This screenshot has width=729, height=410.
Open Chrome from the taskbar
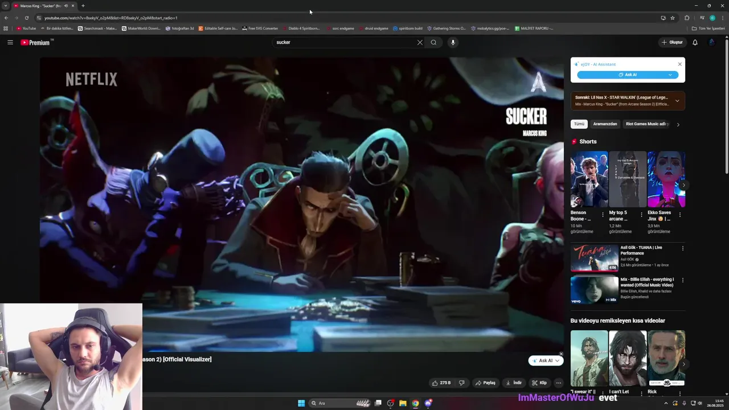tap(415, 403)
